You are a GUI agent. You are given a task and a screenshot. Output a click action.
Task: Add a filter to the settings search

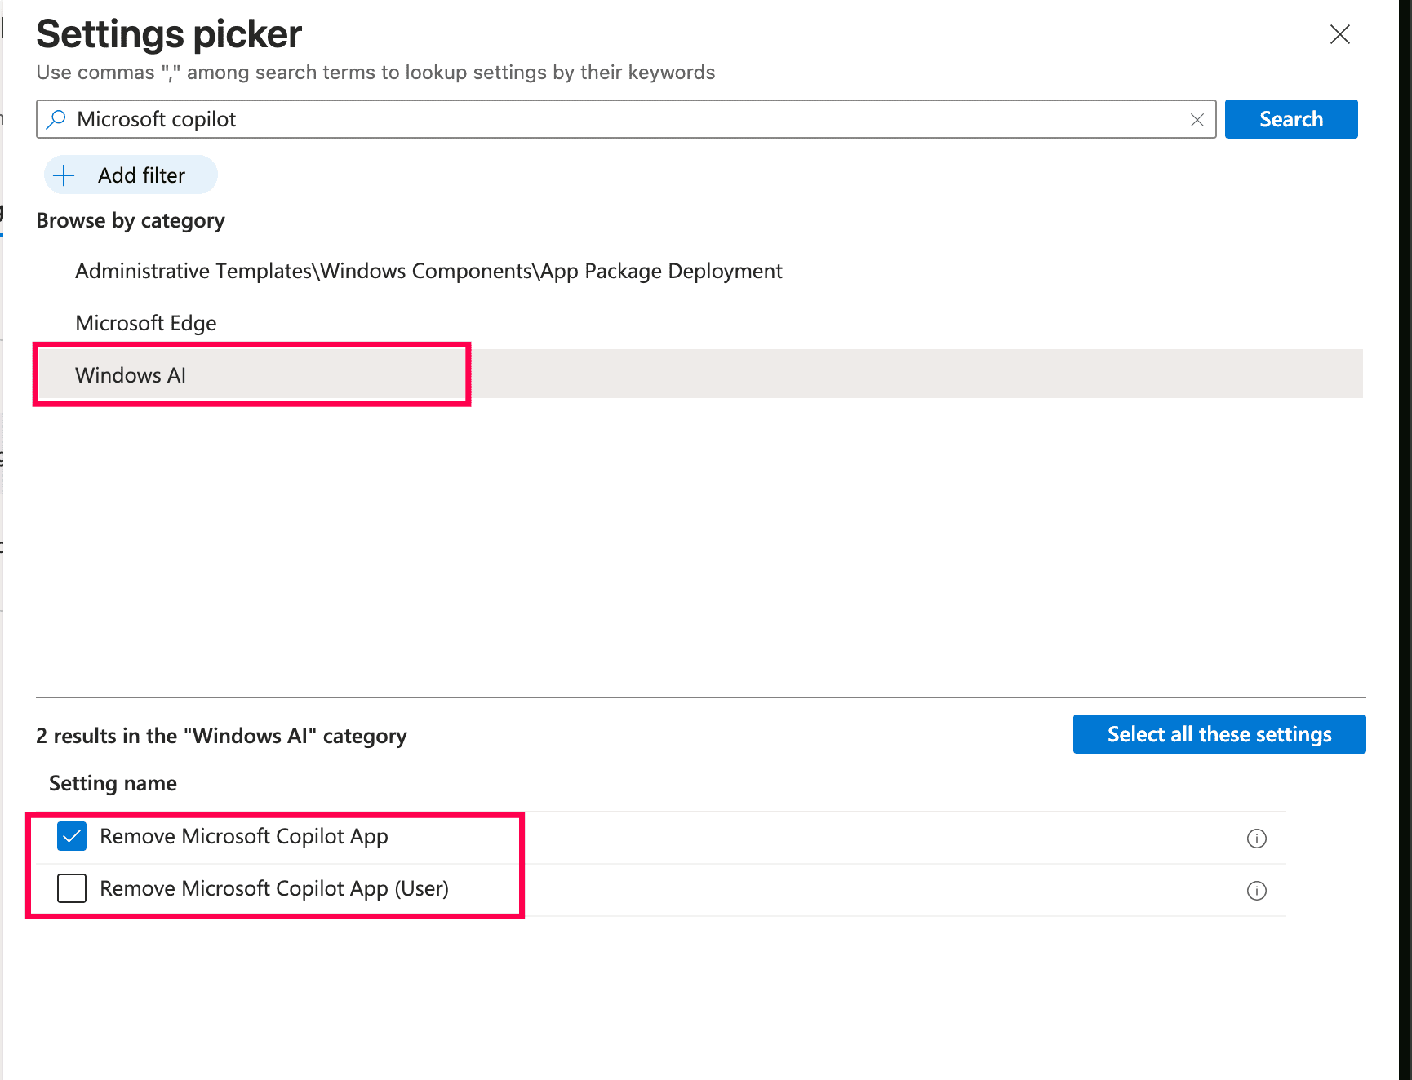point(130,175)
